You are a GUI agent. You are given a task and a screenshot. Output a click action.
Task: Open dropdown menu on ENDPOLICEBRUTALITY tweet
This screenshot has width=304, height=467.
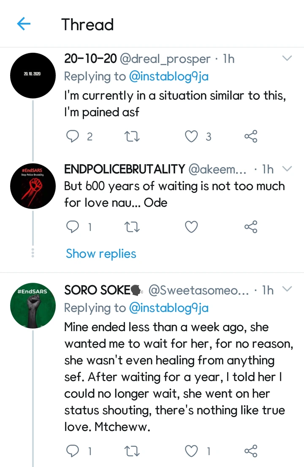point(287,169)
